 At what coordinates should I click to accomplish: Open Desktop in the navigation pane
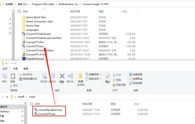click(x=5, y=111)
